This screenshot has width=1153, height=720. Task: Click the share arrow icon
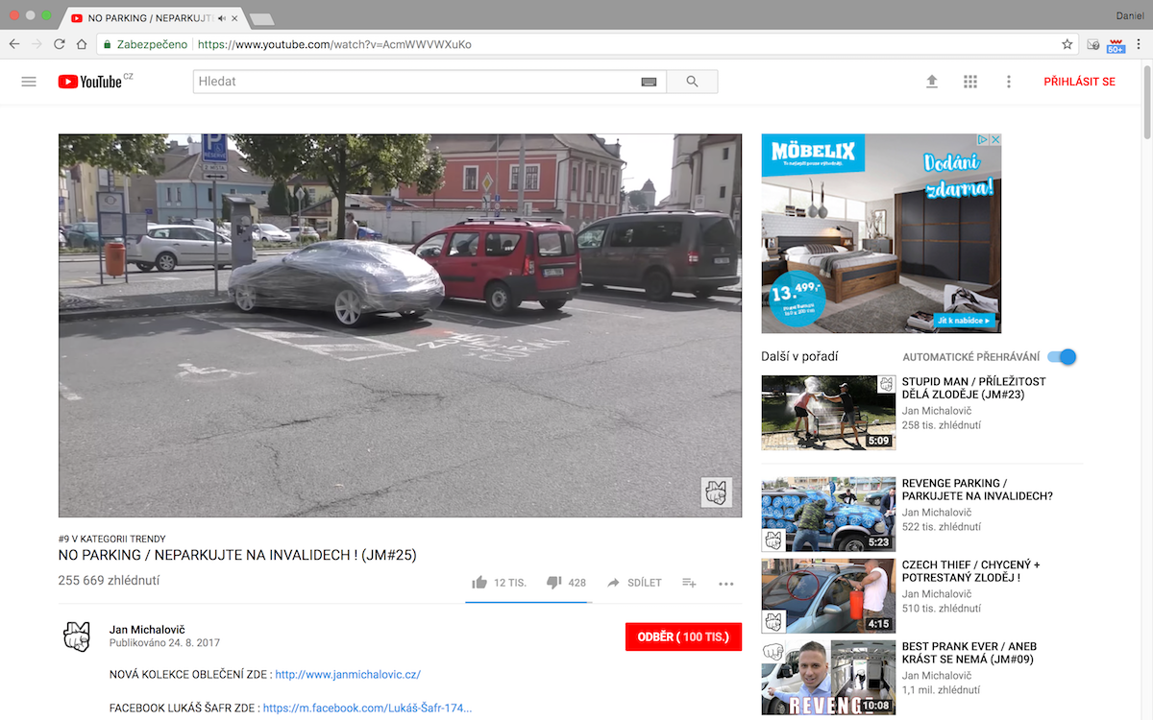point(614,583)
